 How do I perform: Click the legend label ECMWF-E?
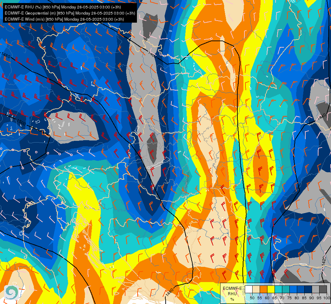[232, 288]
